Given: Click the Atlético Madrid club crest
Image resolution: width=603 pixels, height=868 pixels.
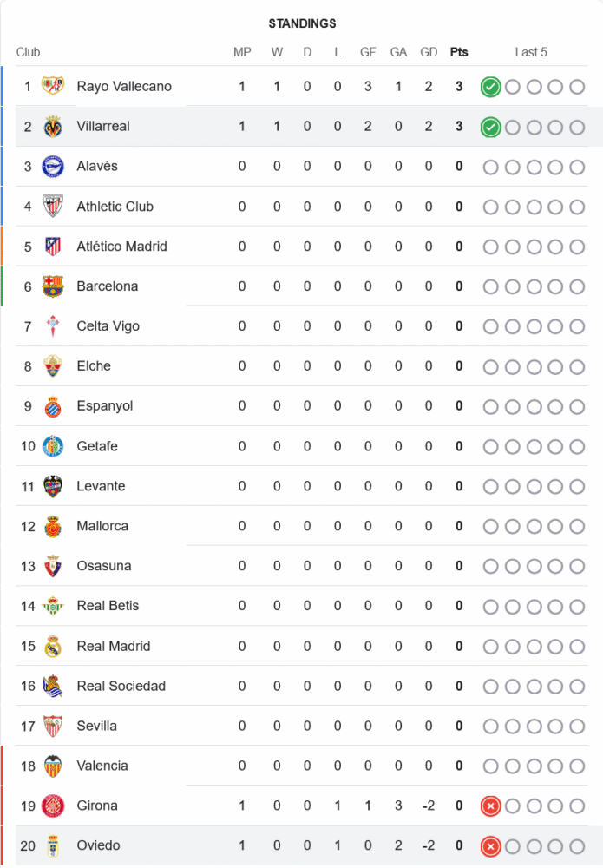Looking at the screenshot, I should coord(53,247).
